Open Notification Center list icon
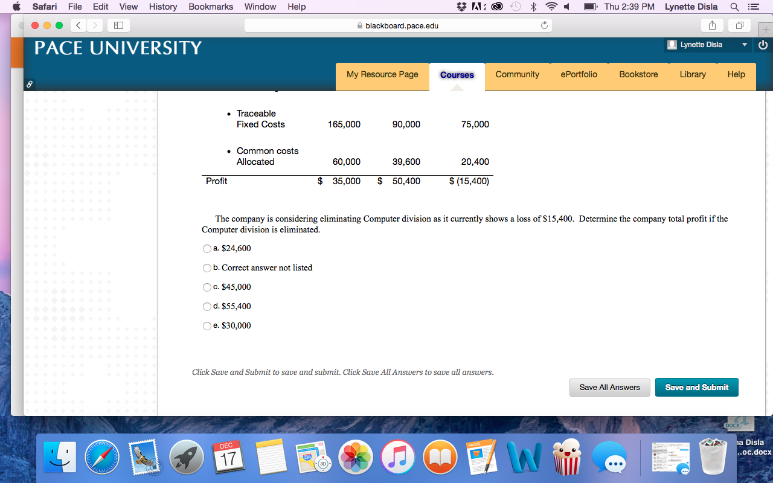 click(x=753, y=7)
